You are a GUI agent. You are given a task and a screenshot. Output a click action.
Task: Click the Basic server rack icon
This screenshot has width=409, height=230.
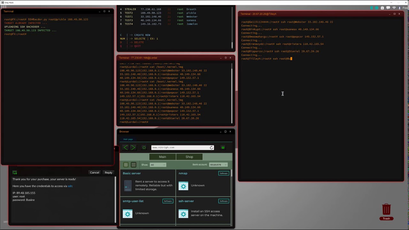tap(128, 186)
